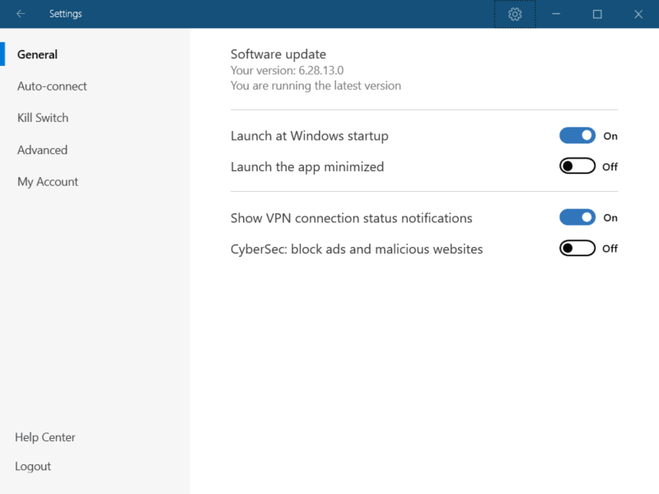Close the Settings window
Viewport: 659px width, 494px height.
click(638, 14)
